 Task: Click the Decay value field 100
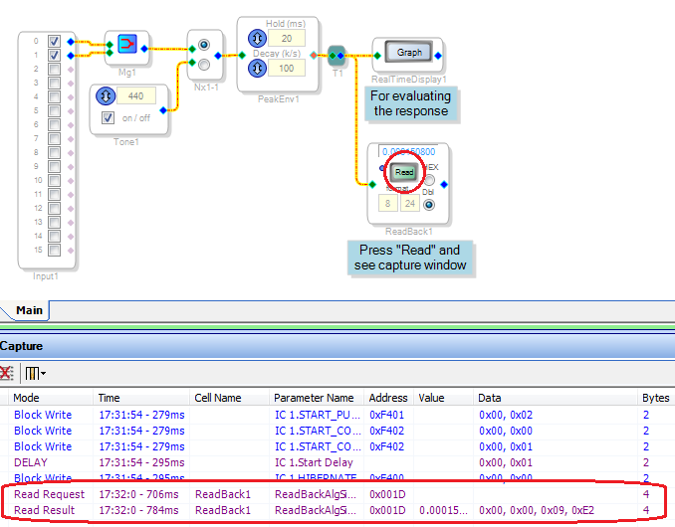(287, 68)
